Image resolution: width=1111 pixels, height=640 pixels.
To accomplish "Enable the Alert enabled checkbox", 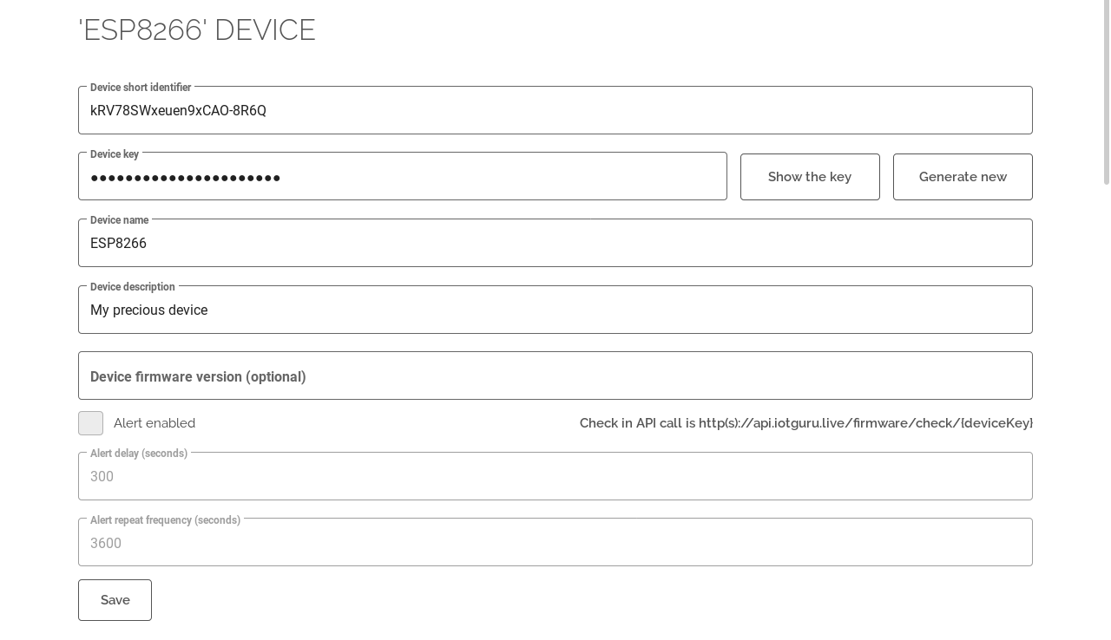I will pos(91,423).
